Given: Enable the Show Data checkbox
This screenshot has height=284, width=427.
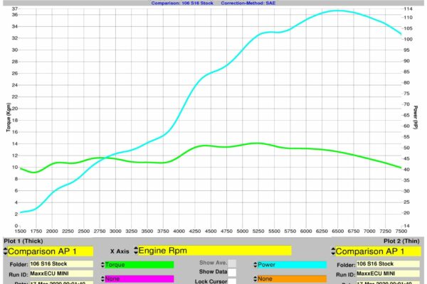Looking at the screenshot, I should click(232, 273).
